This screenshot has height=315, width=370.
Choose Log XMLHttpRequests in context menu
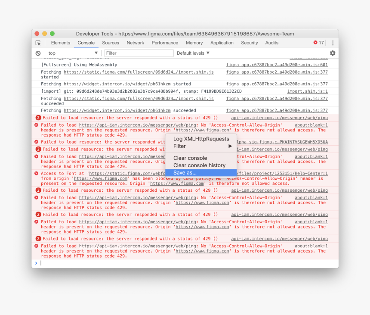click(201, 139)
